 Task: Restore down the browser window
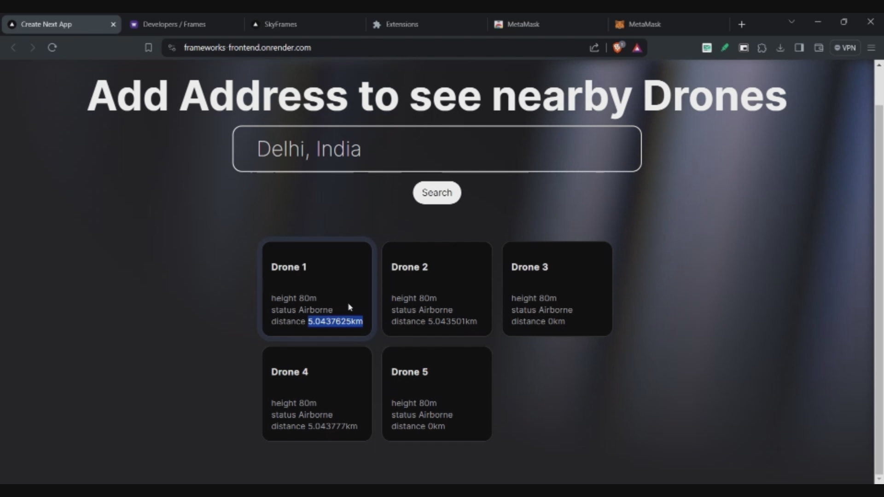pyautogui.click(x=844, y=22)
